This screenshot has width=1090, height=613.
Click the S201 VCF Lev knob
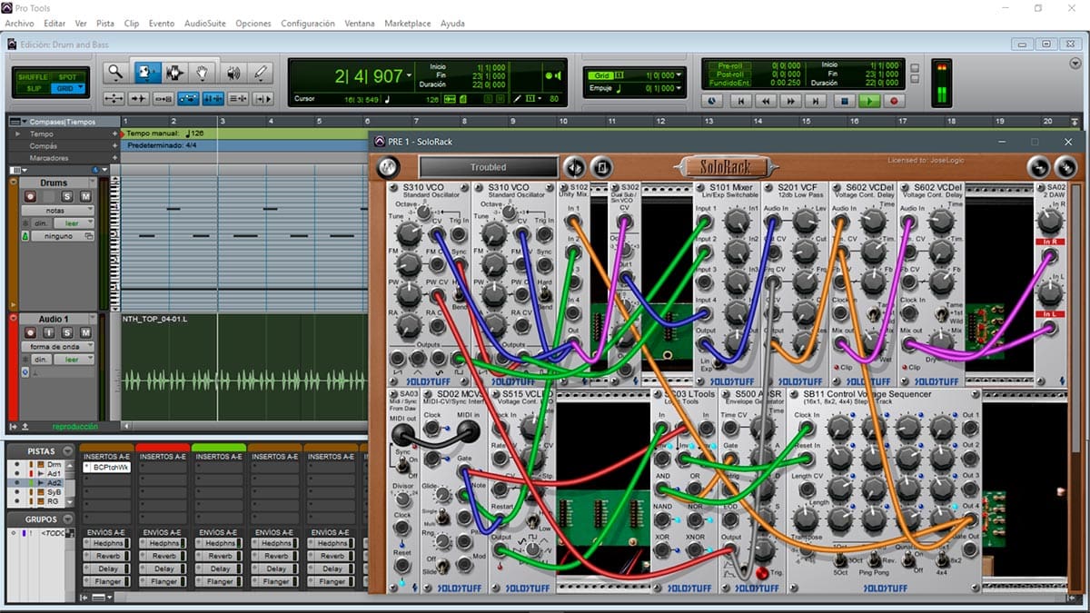(804, 219)
